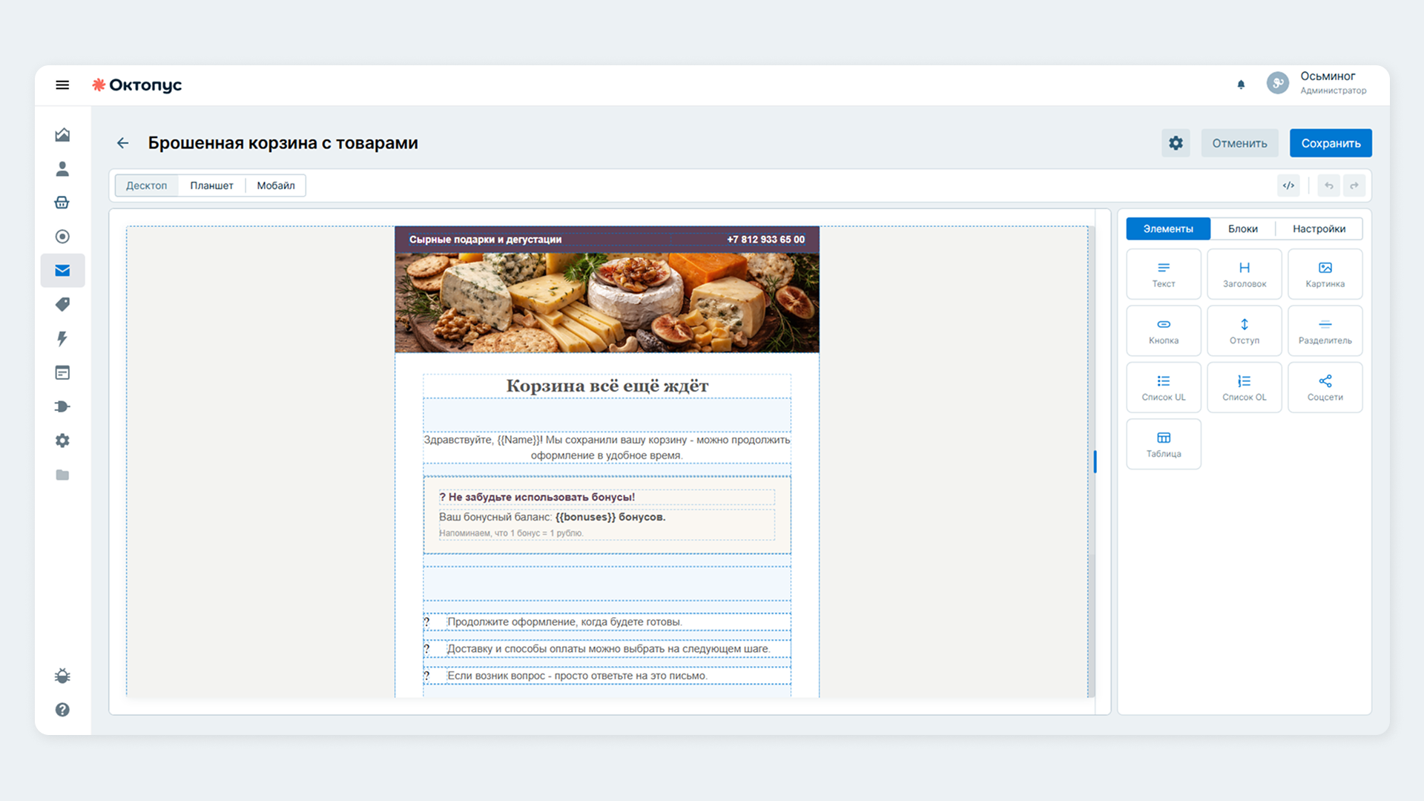Select the Корзина всё ещё ждёт heading
The height and width of the screenshot is (801, 1424).
[607, 386]
